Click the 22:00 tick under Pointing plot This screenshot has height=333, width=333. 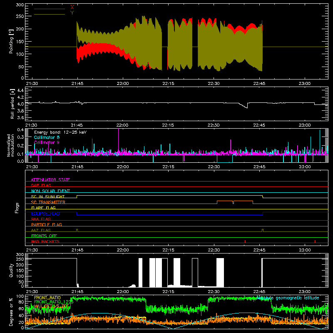[x=123, y=84]
